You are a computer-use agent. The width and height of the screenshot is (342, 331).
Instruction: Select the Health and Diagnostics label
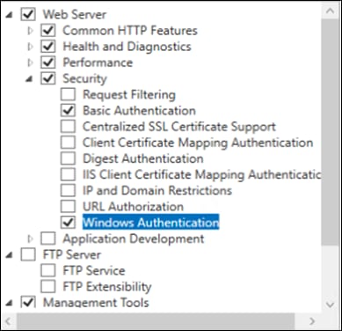point(127,47)
